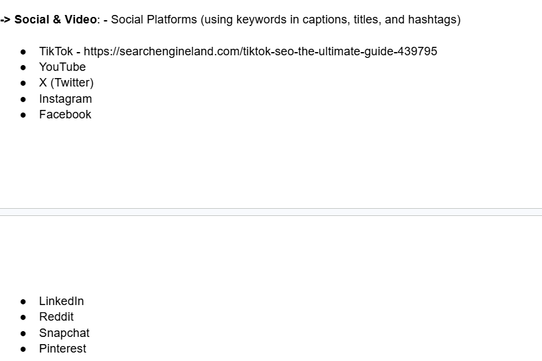Screen dimensions: 542x361
Task: Click the "Instagram" list item
Action: [65, 99]
